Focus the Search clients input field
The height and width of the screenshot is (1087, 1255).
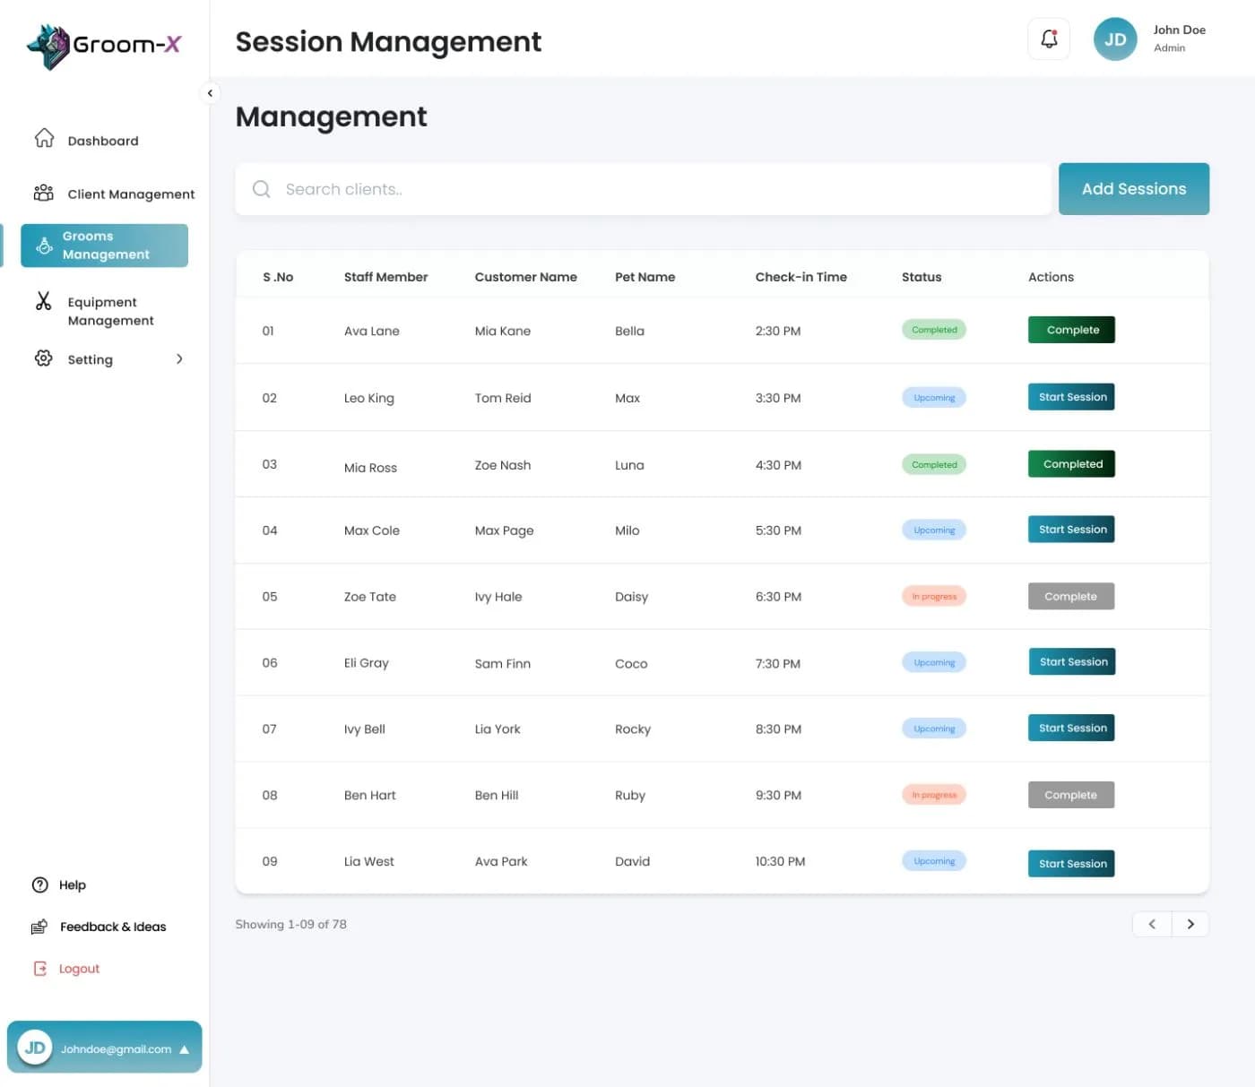click(643, 189)
